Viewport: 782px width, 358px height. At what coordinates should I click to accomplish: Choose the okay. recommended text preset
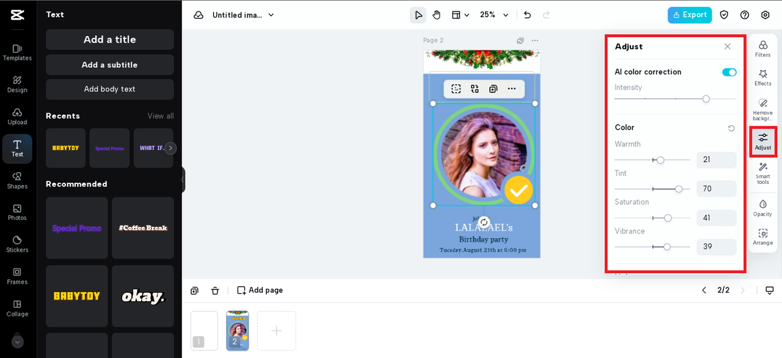143,296
